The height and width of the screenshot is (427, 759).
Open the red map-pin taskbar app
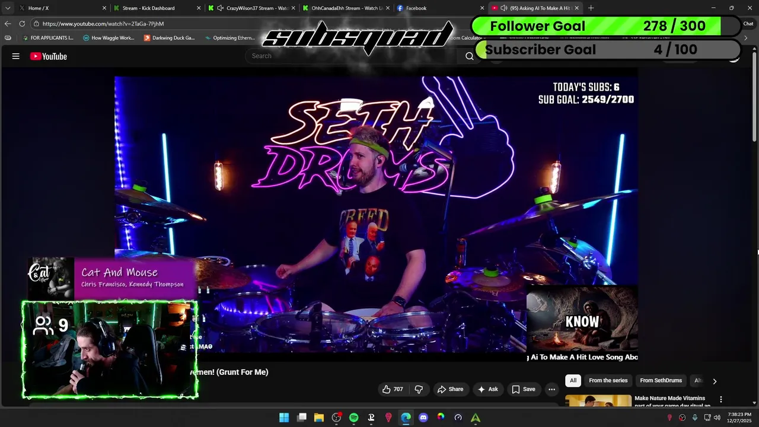pos(388,418)
